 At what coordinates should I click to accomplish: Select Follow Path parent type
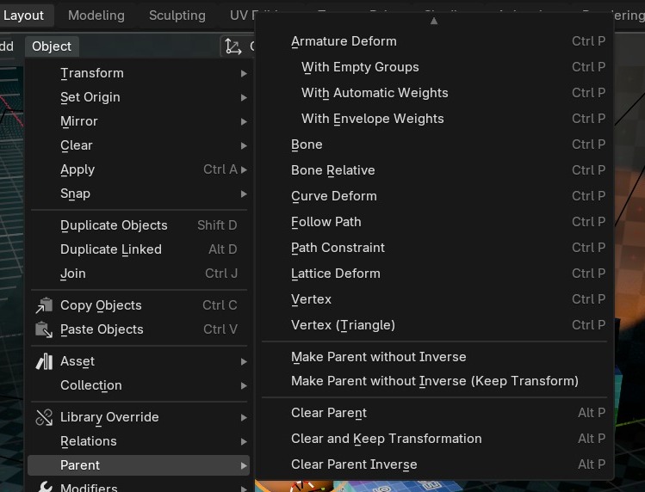point(434,222)
